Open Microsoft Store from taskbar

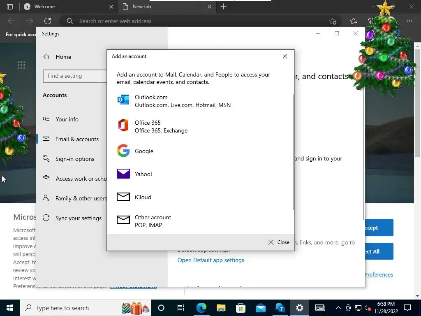(241, 308)
